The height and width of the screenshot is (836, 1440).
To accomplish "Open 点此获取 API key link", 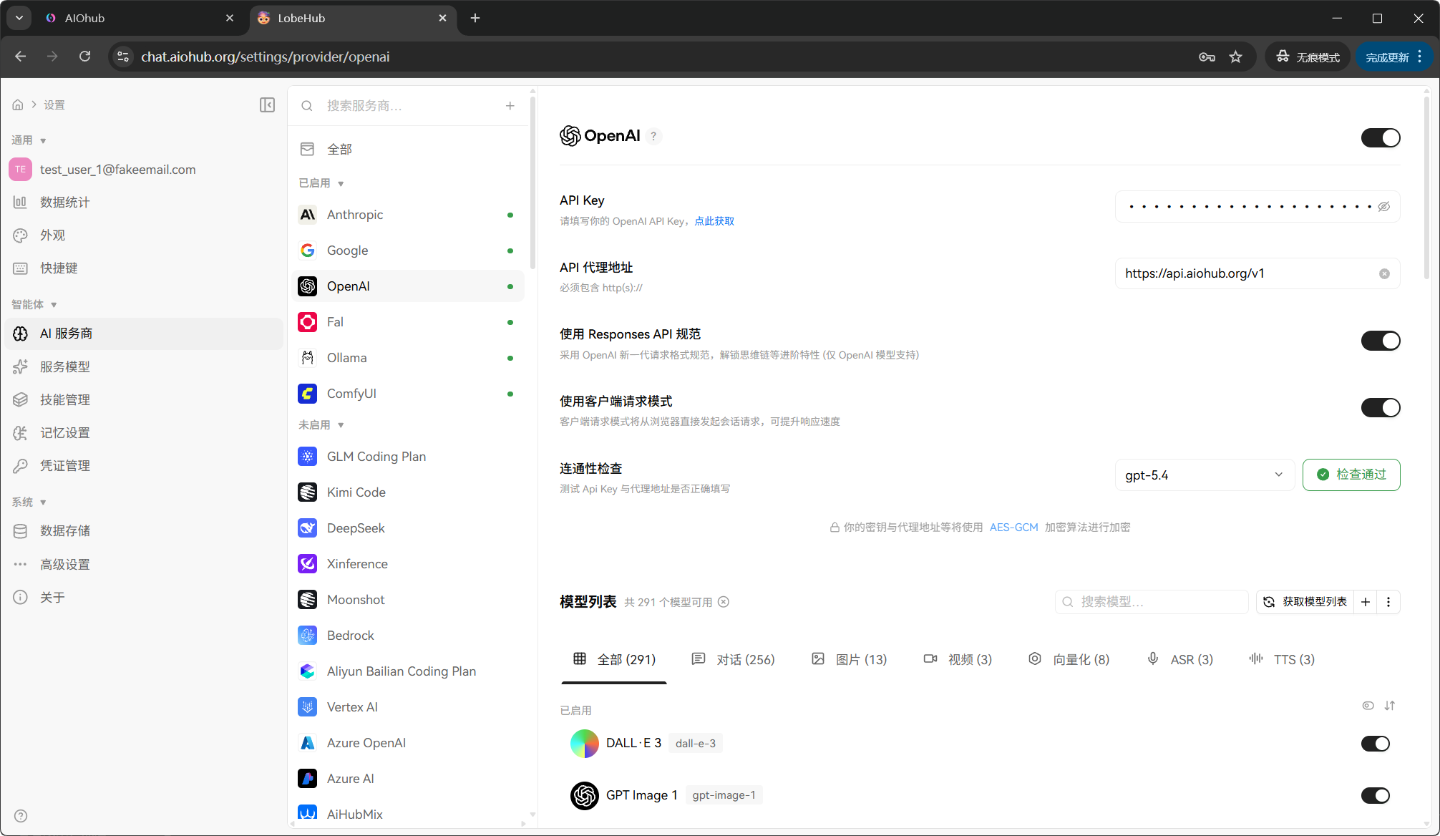I will click(714, 221).
